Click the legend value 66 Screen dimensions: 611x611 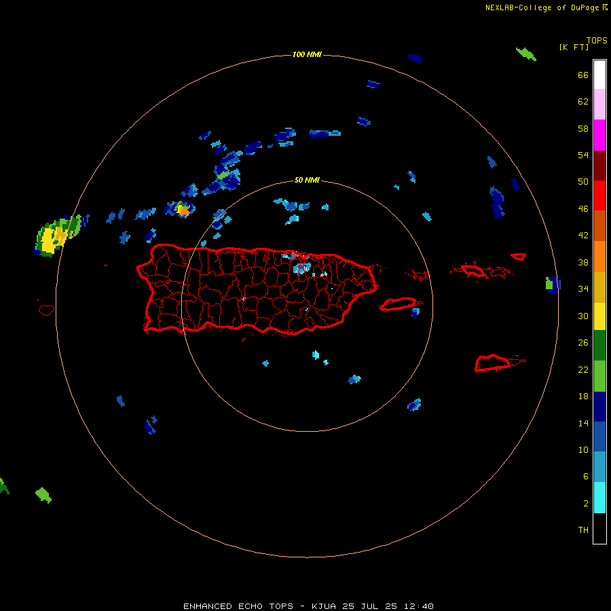(x=583, y=75)
